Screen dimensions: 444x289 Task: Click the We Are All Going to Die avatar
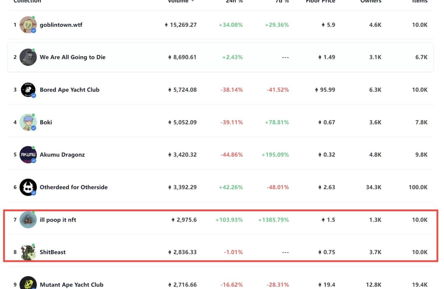coord(28,57)
